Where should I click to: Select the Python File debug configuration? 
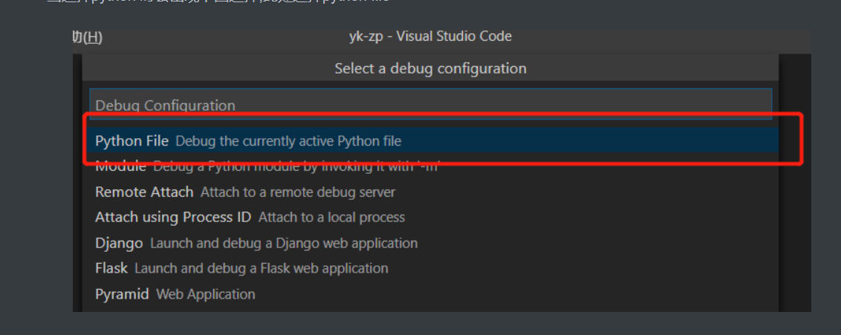coord(131,140)
